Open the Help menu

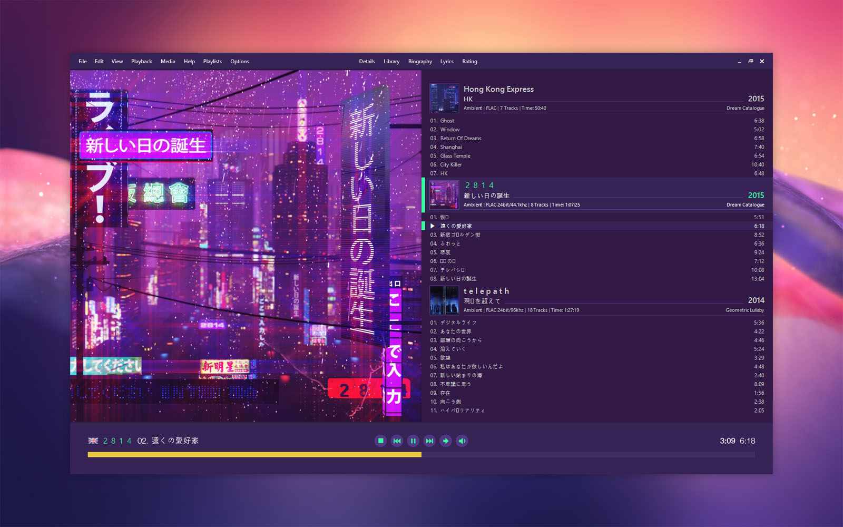pyautogui.click(x=189, y=62)
